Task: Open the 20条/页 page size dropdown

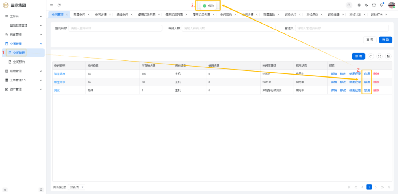Action: pyautogui.click(x=77, y=187)
